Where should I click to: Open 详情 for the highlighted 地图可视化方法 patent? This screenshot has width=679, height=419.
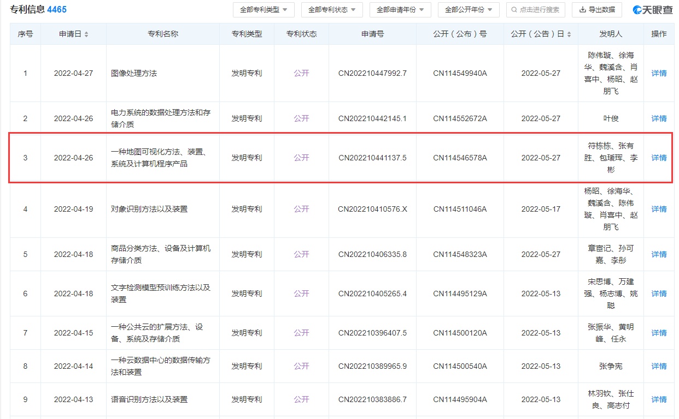[x=659, y=158]
